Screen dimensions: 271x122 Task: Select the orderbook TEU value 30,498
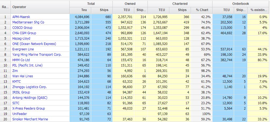(x=227, y=119)
